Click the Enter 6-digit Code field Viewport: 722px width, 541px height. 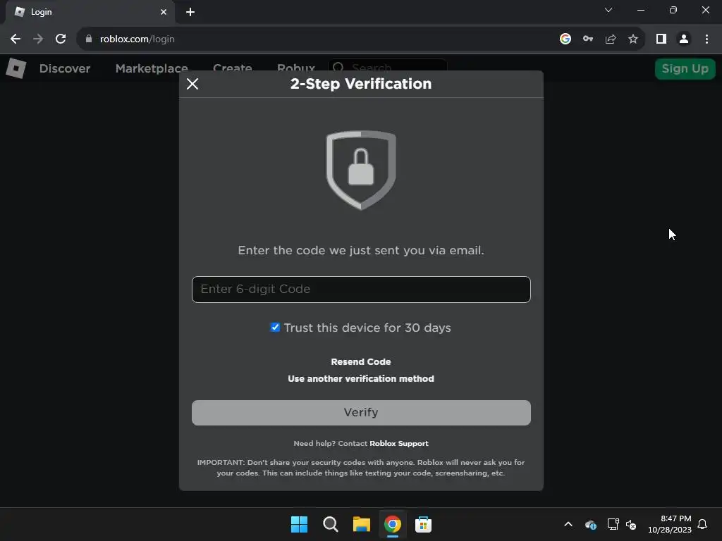click(361, 290)
